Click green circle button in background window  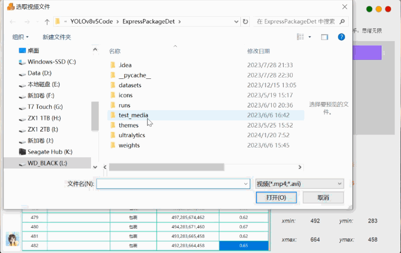point(369,9)
